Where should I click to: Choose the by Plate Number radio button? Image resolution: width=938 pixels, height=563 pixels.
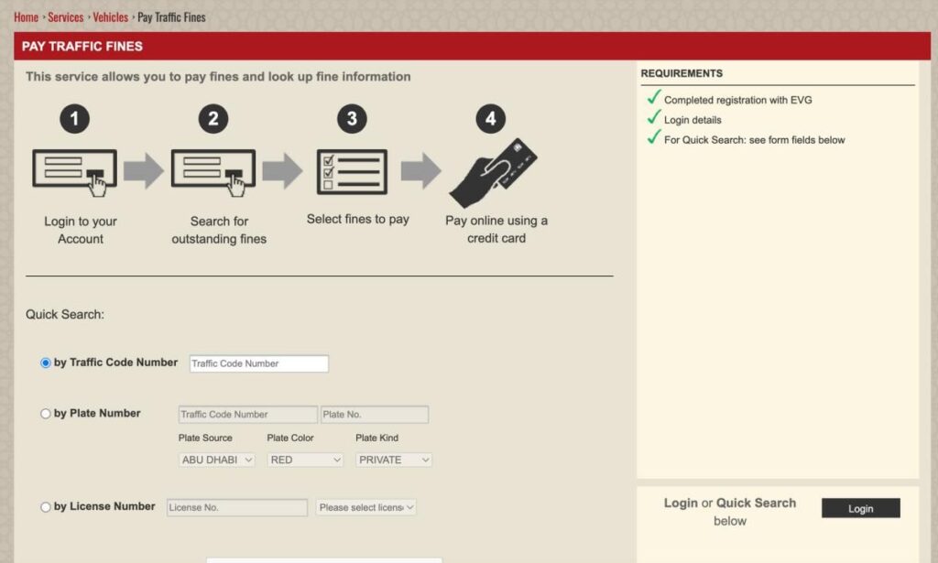point(46,414)
